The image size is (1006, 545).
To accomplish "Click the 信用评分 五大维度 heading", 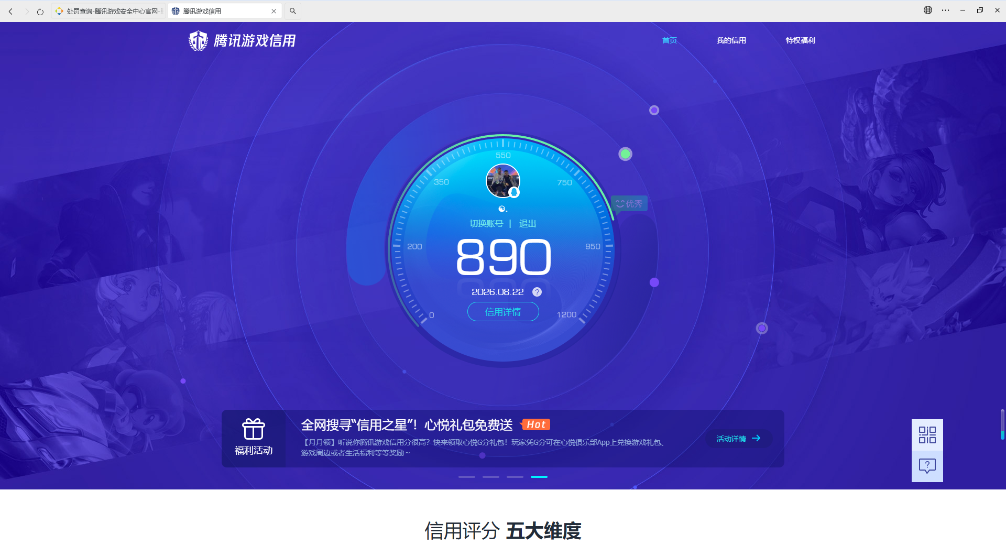I will coord(503,531).
